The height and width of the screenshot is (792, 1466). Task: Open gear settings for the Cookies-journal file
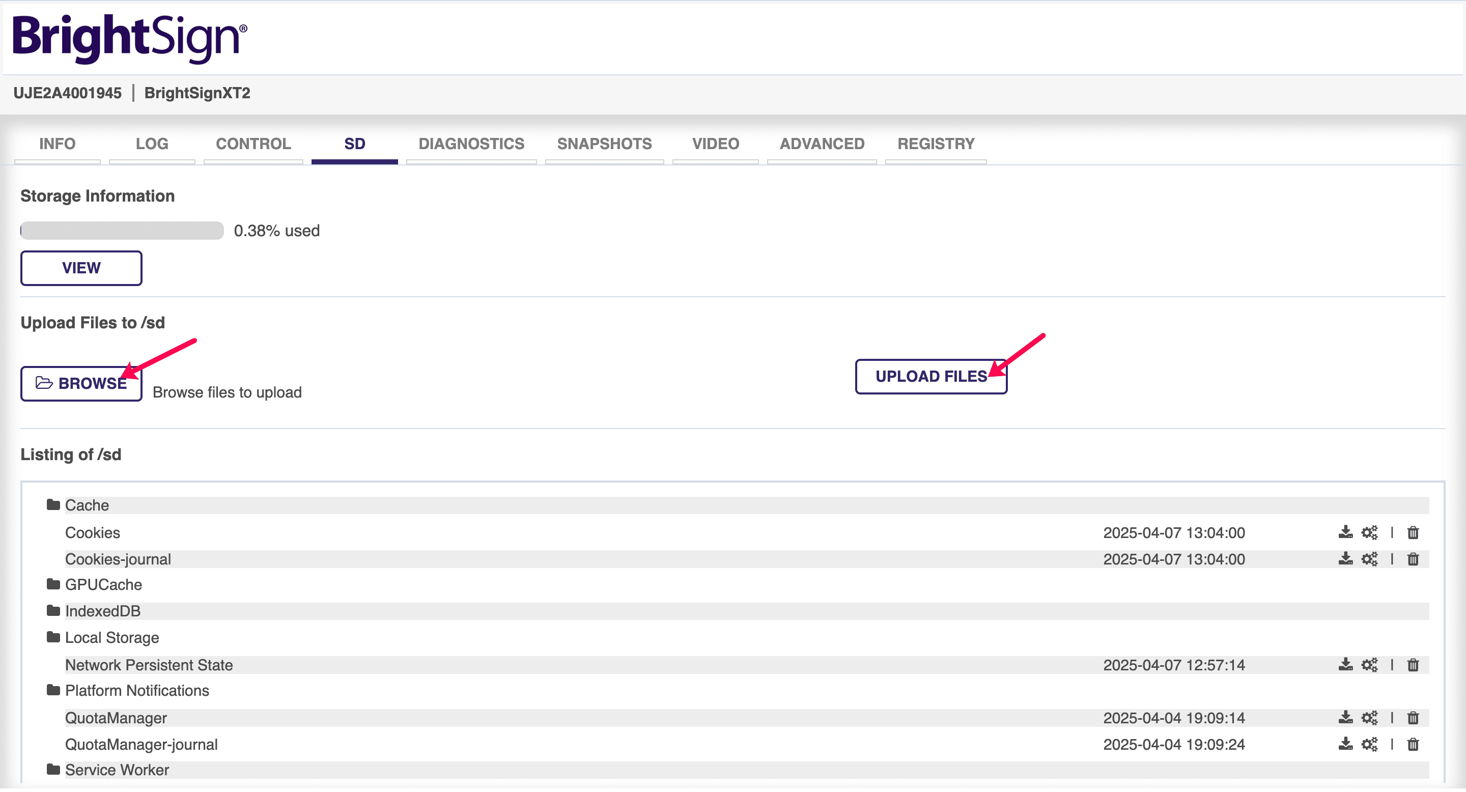click(1369, 559)
